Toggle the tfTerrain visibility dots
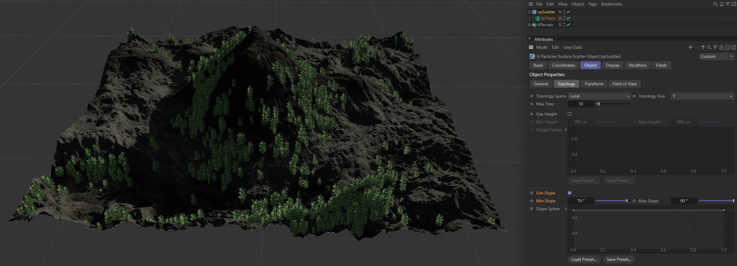737x266 pixels. (x=564, y=25)
